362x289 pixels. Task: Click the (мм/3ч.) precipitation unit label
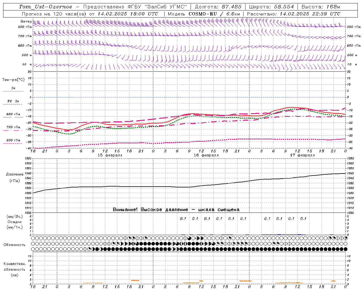15,216
